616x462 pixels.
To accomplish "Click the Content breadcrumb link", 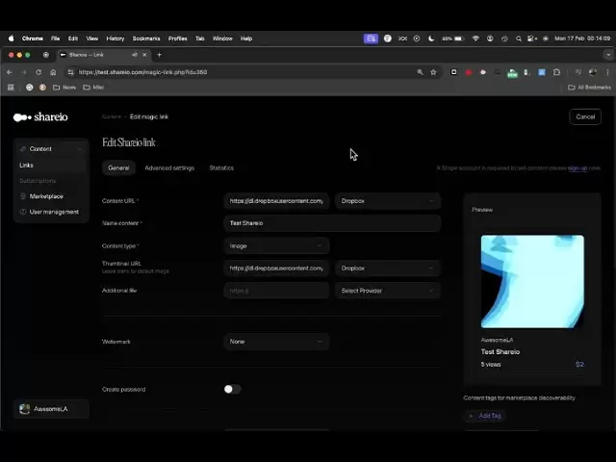I will [112, 116].
